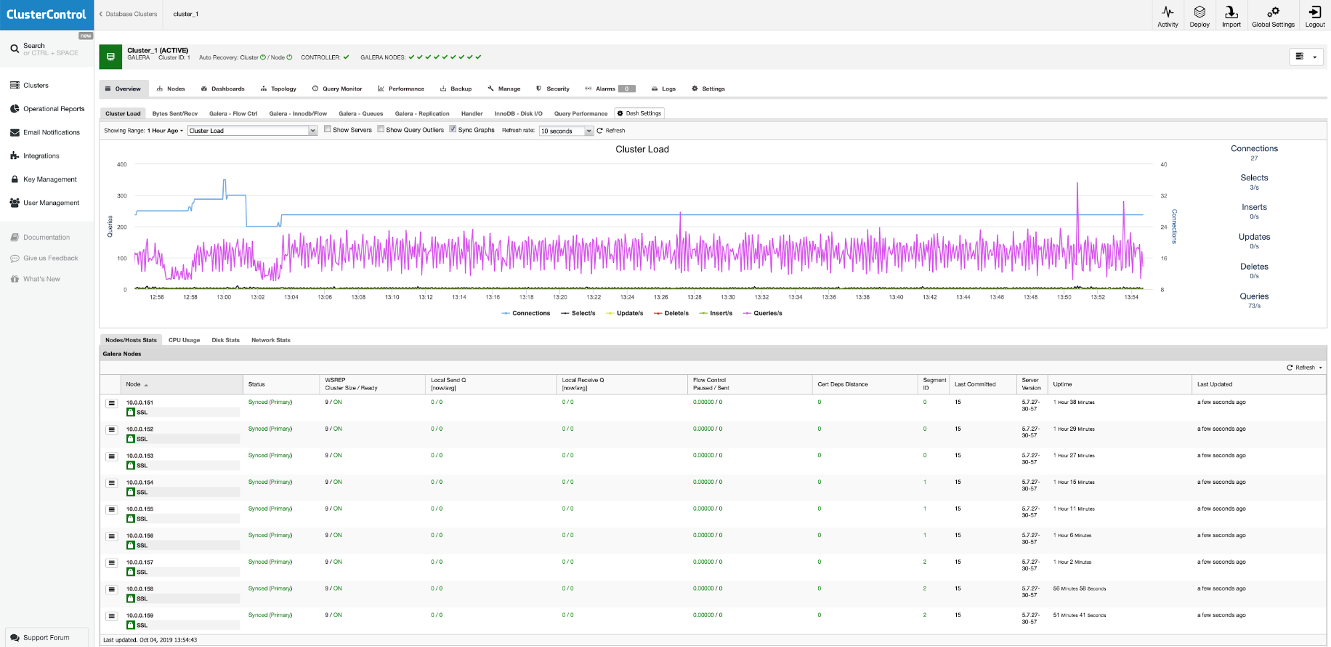Click the SSL lock icon for 10.0.0.156
This screenshot has height=647, width=1331.
(131, 545)
